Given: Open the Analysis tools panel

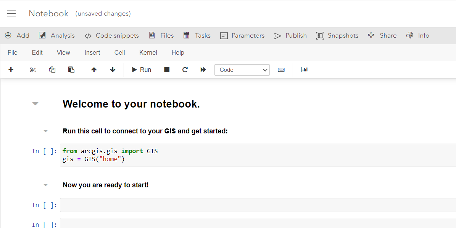Looking at the screenshot, I should coord(56,35).
